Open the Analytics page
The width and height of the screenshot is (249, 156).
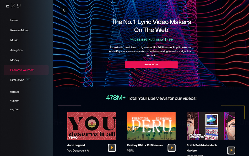[16, 50]
